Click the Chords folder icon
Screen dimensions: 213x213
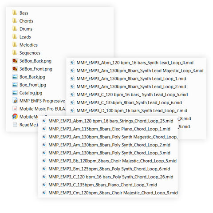coord(15,21)
